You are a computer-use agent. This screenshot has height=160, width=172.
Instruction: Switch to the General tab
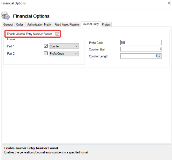(x=8, y=24)
